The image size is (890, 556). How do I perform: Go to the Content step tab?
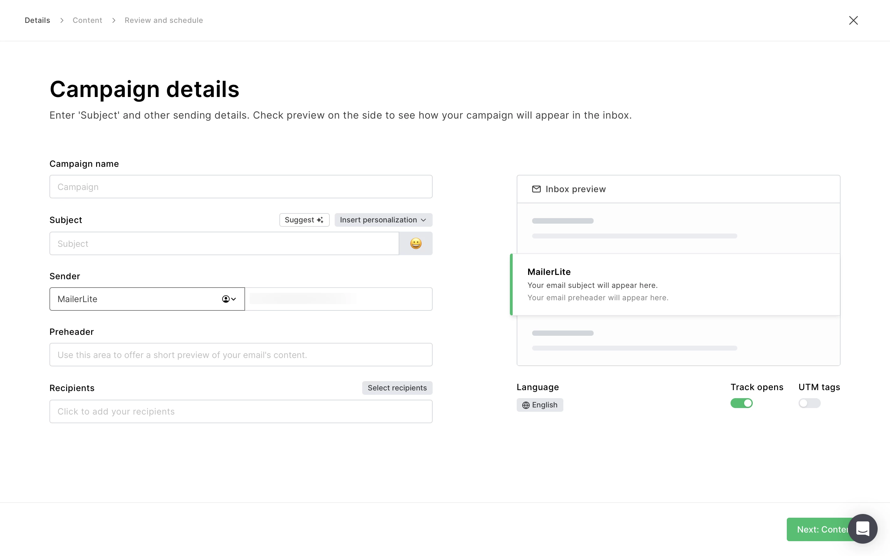[x=87, y=20]
